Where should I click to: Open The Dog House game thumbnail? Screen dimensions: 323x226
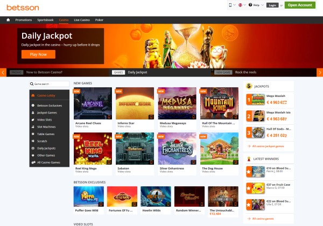coord(220,149)
